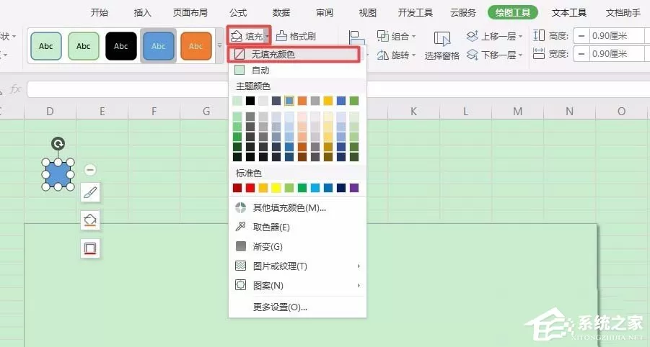Pick green at end of theme row
650x347 pixels.
click(x=354, y=101)
